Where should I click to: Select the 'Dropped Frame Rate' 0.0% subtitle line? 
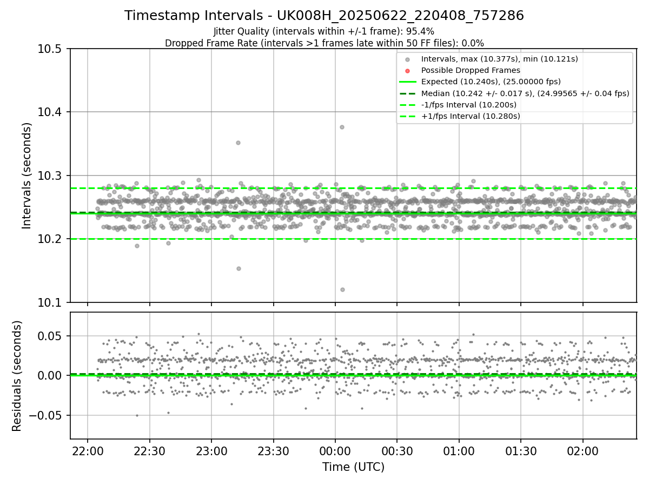[x=324, y=43]
